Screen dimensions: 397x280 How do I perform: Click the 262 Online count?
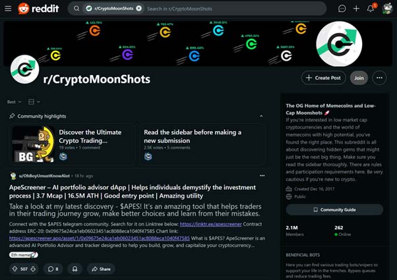[342, 231]
